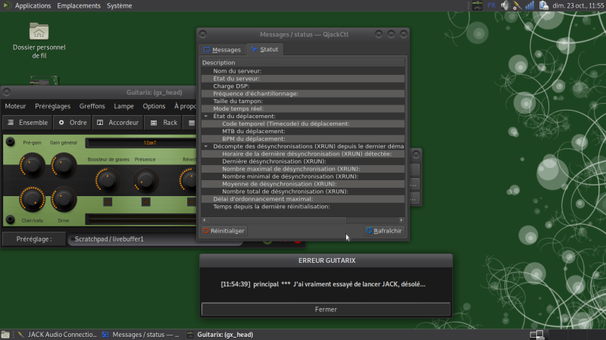Open the Dossier personnel de fil desktop folder
This screenshot has height=340, width=606.
39,40
